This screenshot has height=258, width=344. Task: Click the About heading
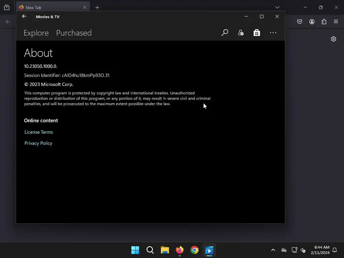[x=38, y=53]
